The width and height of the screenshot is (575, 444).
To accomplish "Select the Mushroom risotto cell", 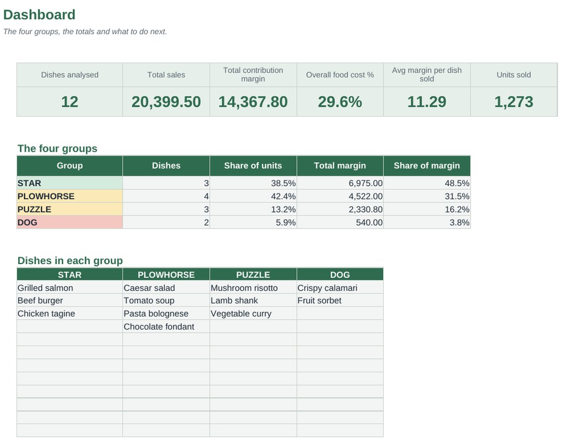I will (253, 288).
